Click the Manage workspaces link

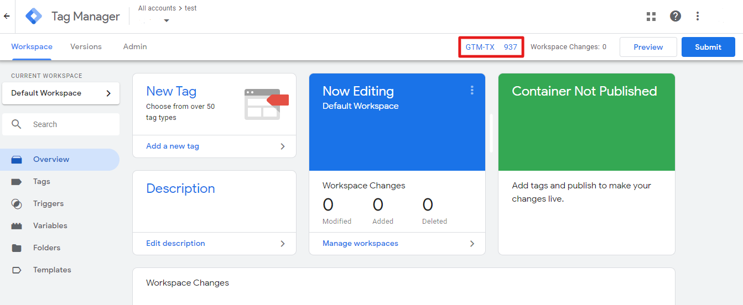pyautogui.click(x=360, y=244)
